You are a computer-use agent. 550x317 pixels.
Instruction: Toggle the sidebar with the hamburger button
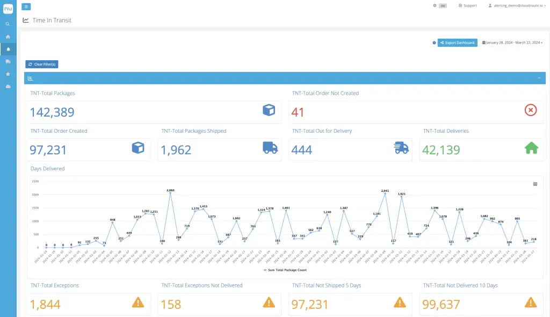(26, 6)
